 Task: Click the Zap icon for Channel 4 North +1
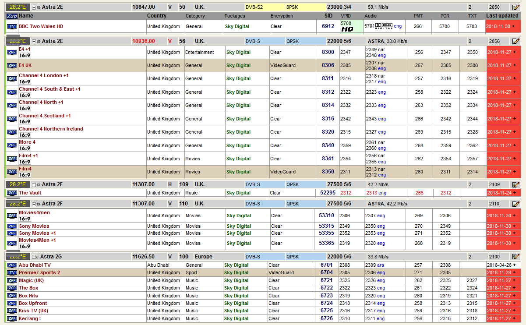coord(12,106)
